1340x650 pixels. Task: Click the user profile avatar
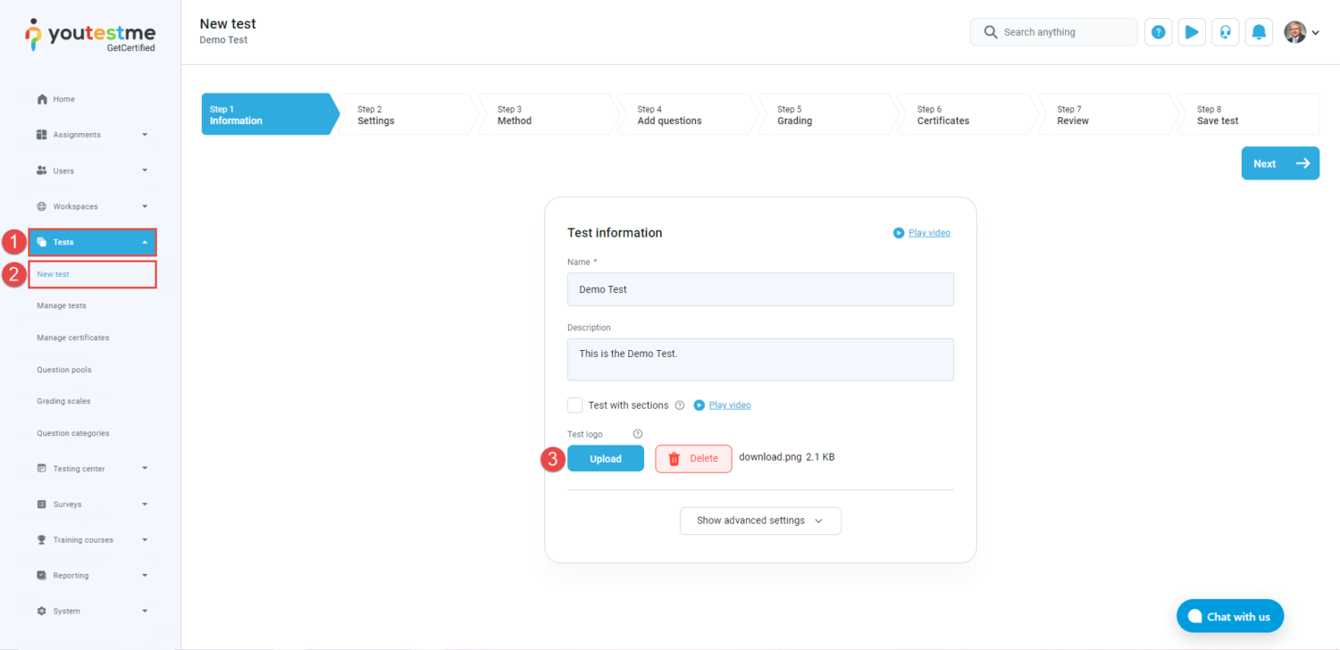click(x=1294, y=32)
